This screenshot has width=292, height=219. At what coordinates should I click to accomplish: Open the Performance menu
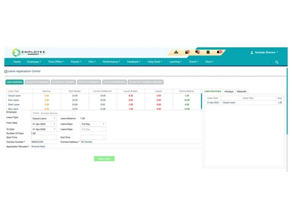[112, 62]
